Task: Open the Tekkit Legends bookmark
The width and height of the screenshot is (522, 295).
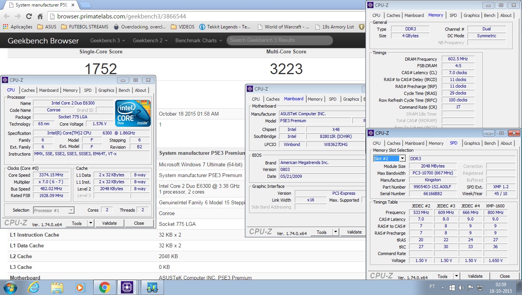Action: tap(225, 27)
